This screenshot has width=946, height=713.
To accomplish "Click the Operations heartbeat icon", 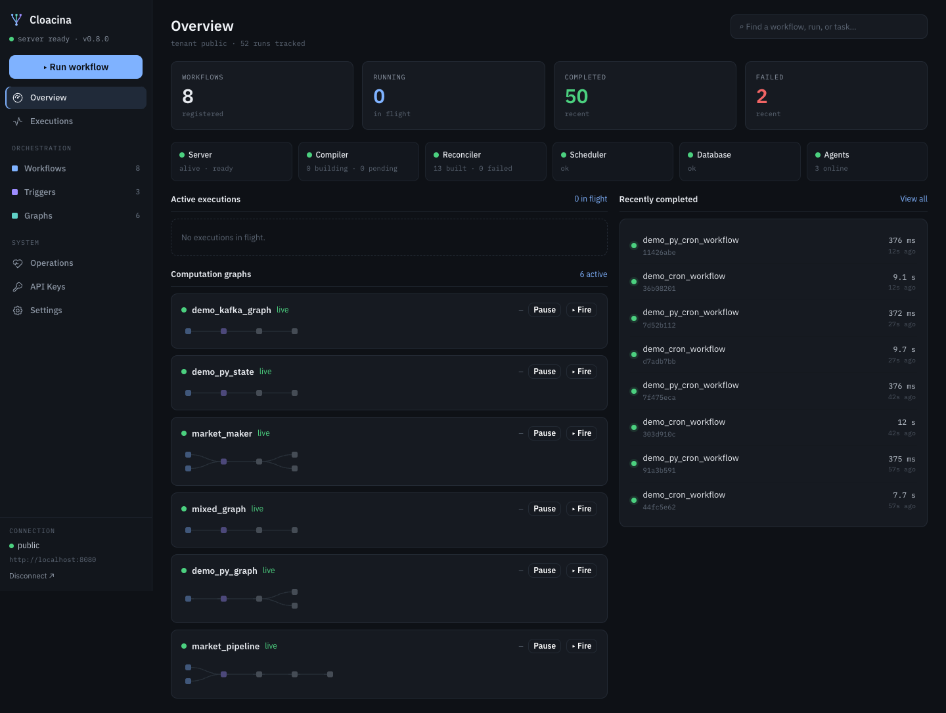I will click(18, 263).
